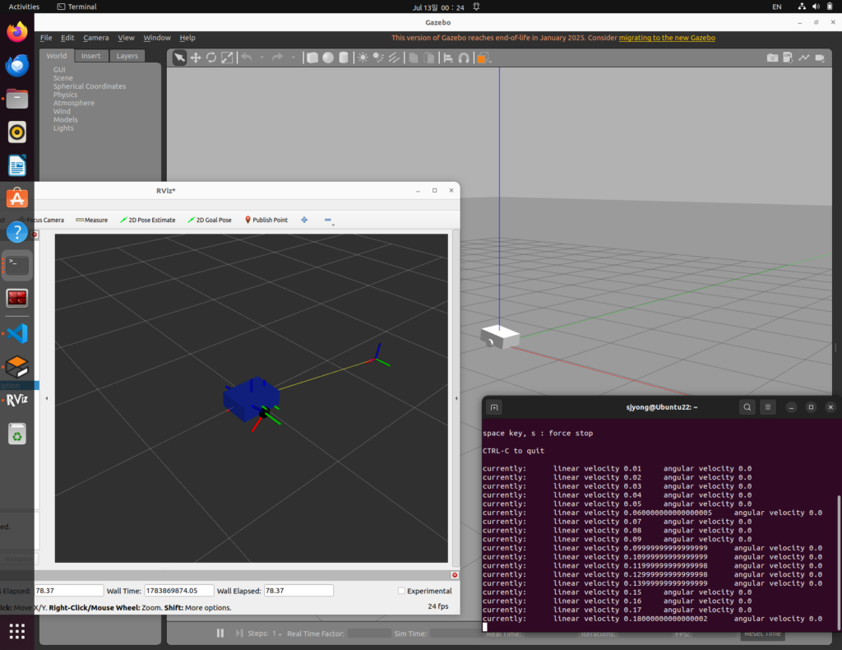
Task: Open the Edit menu in Gazebo
Action: pyautogui.click(x=67, y=38)
